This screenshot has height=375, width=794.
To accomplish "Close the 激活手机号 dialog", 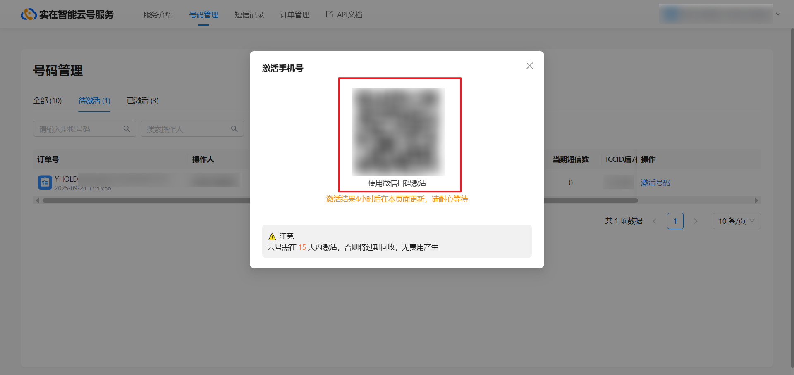I will 529,66.
